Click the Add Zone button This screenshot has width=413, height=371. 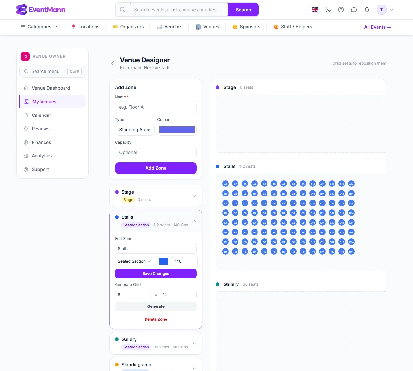[156, 168]
